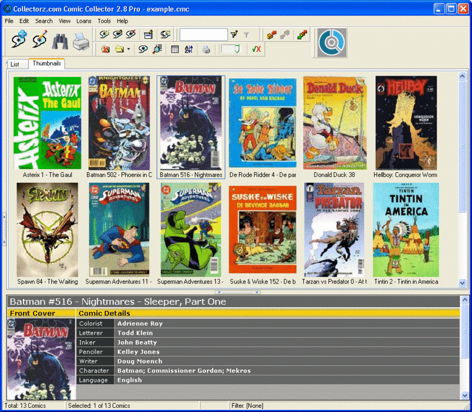
Task: Select the Superman Adventures 11 cover
Action: click(x=119, y=230)
